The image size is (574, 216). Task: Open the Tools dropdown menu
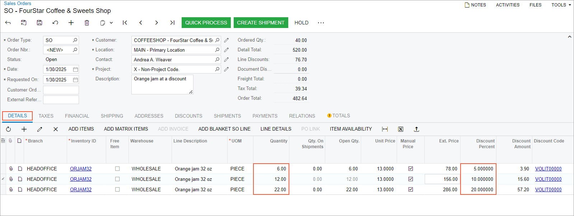561,5
